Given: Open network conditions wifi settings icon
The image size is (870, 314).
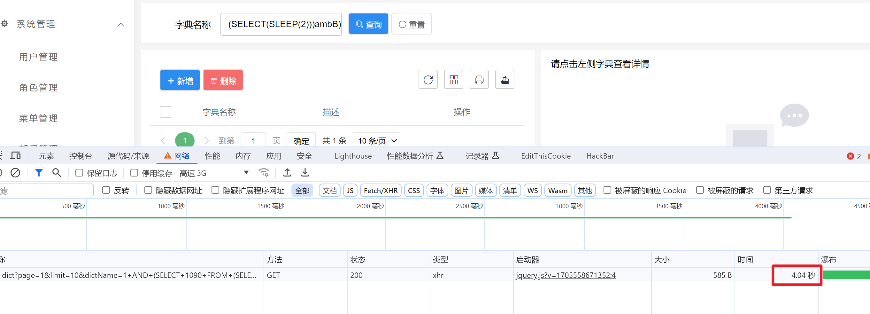Looking at the screenshot, I should click(x=264, y=173).
